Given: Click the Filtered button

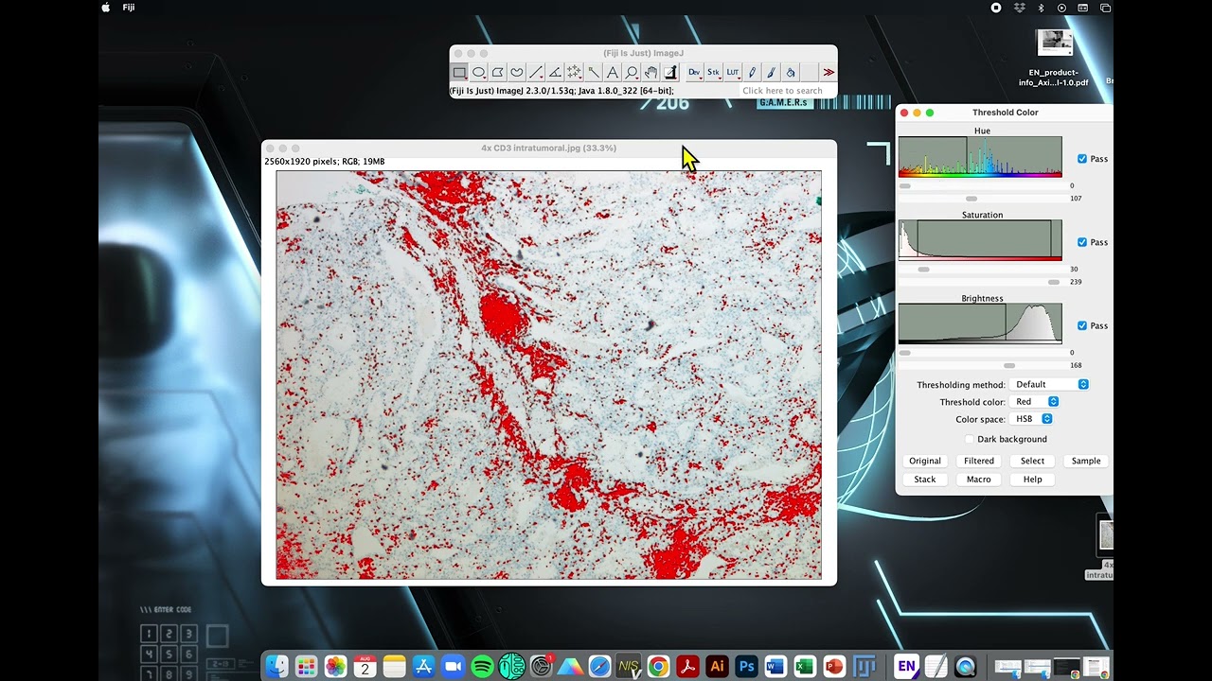Looking at the screenshot, I should pos(979,461).
